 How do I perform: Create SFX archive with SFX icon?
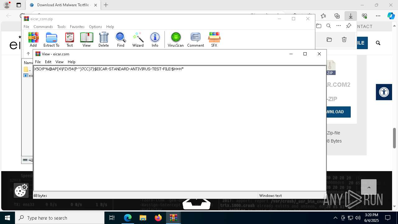214,40
